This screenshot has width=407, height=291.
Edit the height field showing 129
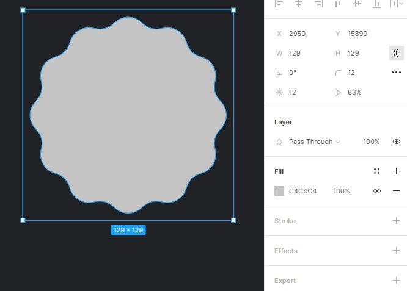[x=353, y=53]
